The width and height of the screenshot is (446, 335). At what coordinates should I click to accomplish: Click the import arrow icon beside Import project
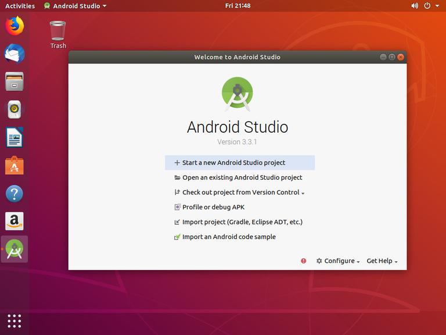(x=177, y=222)
